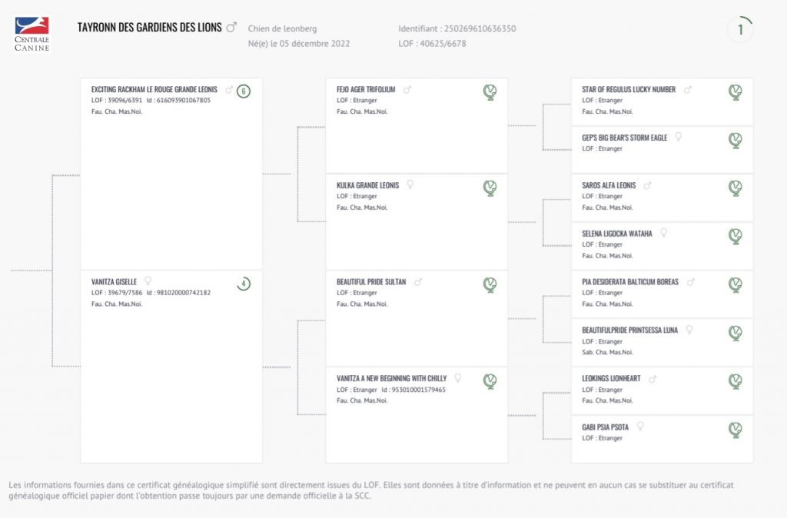
Task: Click the circled 1 rating at top right
Action: click(740, 30)
